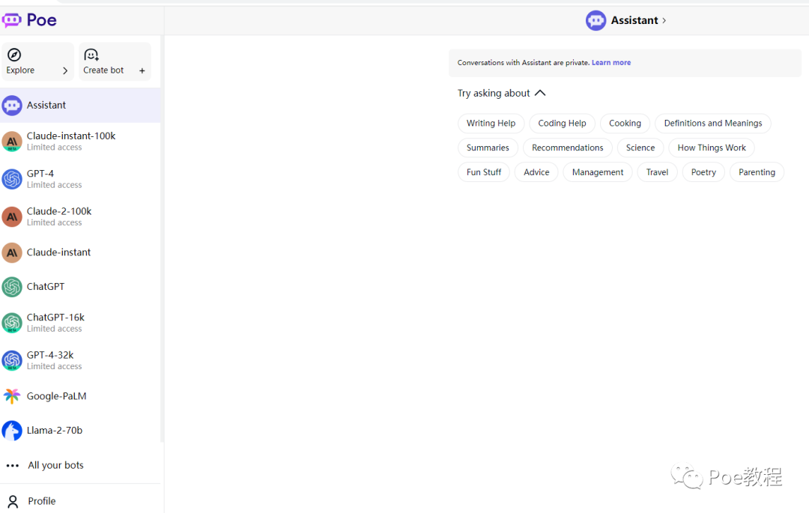Choose the Poetry suggestion
Image resolution: width=809 pixels, height=513 pixels.
click(703, 172)
